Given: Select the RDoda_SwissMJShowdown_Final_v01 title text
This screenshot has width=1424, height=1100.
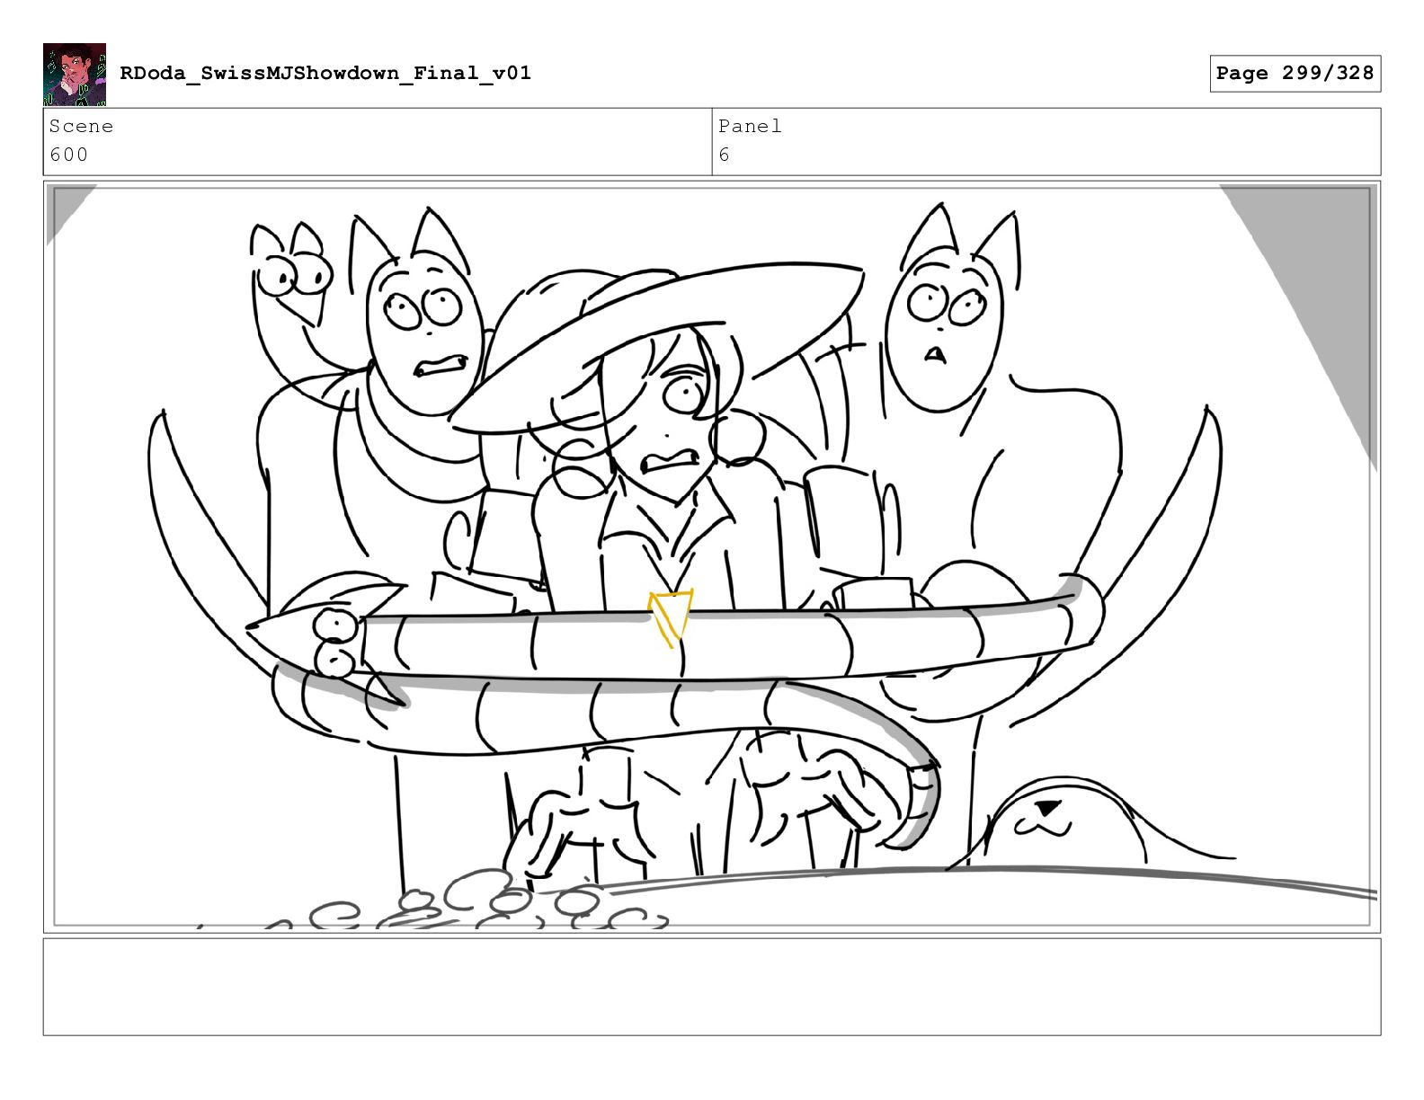Looking at the screenshot, I should click(325, 73).
